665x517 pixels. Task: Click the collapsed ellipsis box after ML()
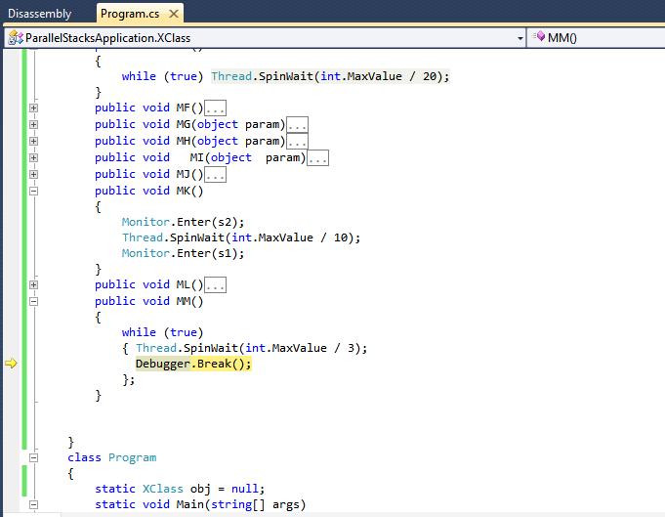pyautogui.click(x=216, y=284)
